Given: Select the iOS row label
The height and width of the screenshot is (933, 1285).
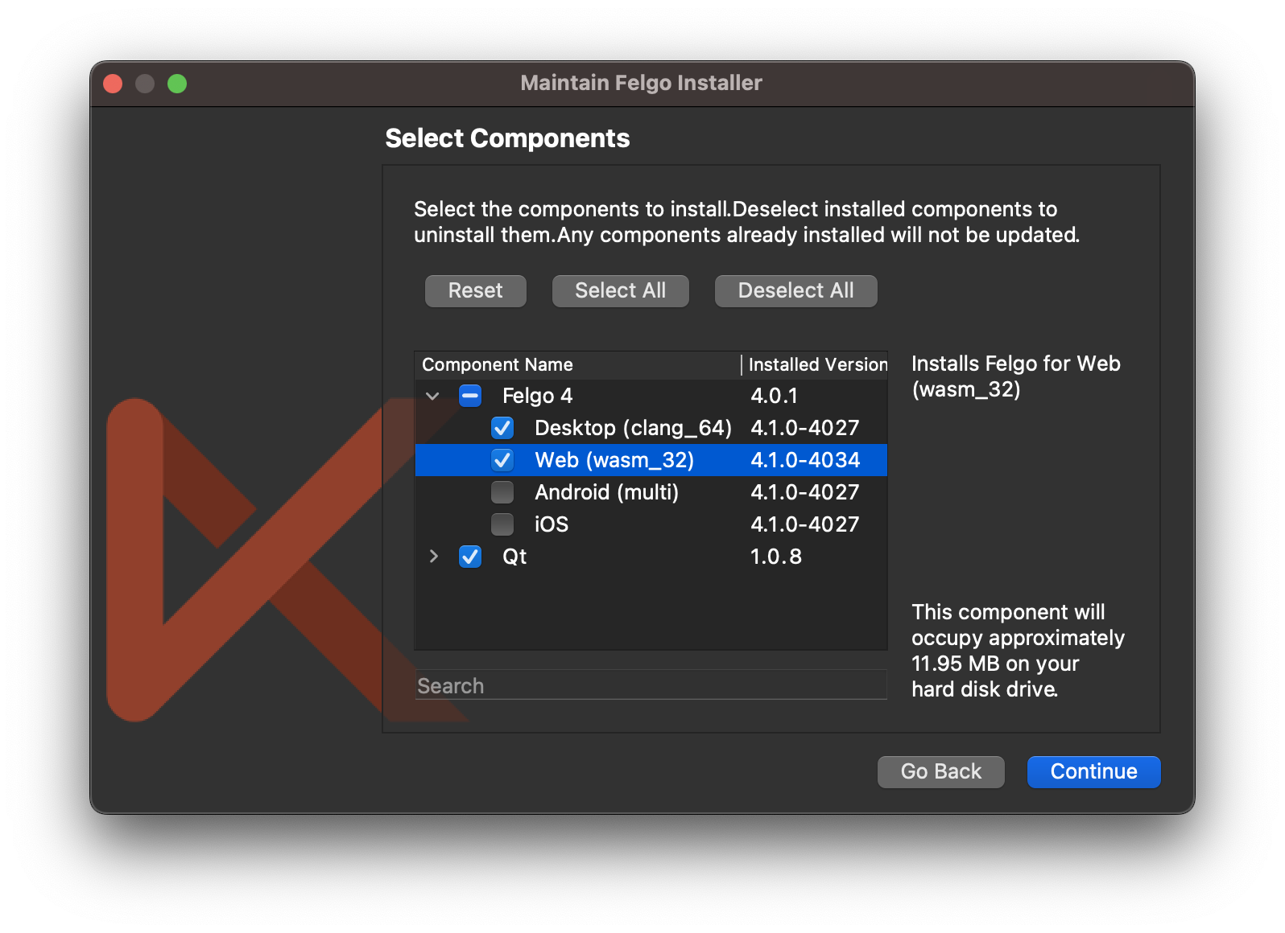Looking at the screenshot, I should 552,524.
